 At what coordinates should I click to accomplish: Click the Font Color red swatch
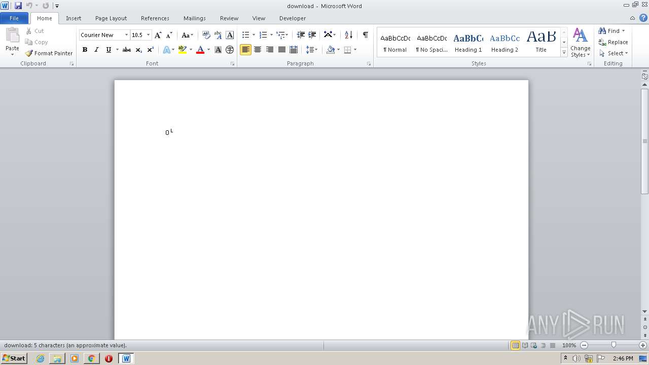click(200, 50)
